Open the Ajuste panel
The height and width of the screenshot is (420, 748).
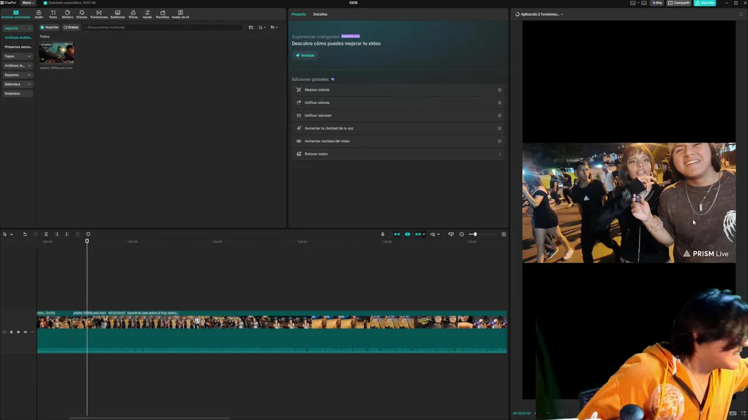(147, 14)
